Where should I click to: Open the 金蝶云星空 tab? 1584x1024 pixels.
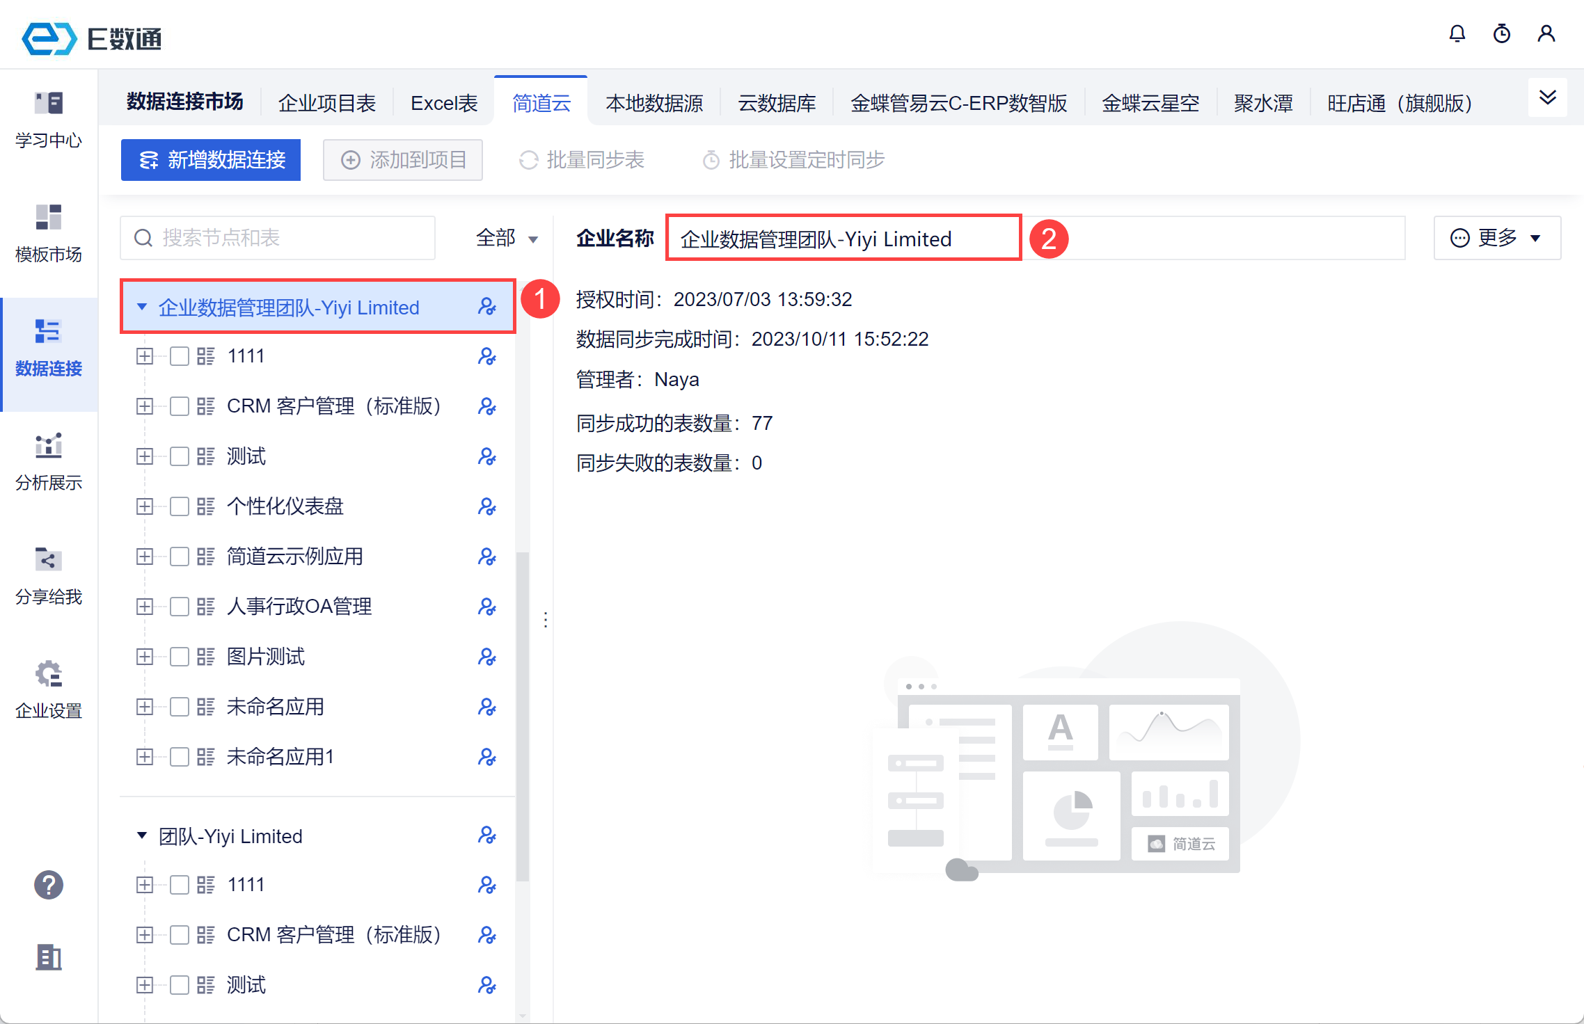pos(1150,103)
